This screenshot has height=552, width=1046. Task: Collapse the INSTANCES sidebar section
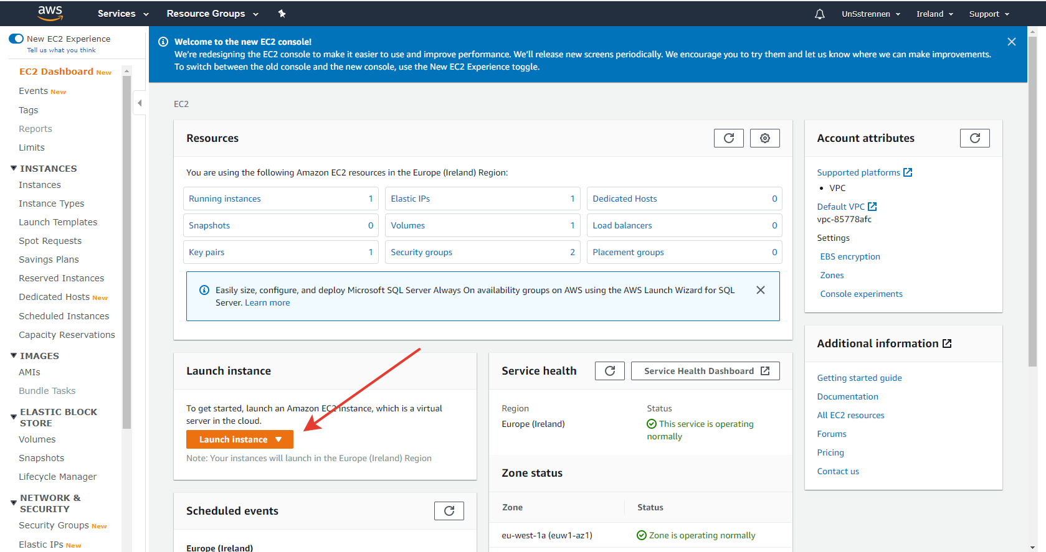(14, 169)
